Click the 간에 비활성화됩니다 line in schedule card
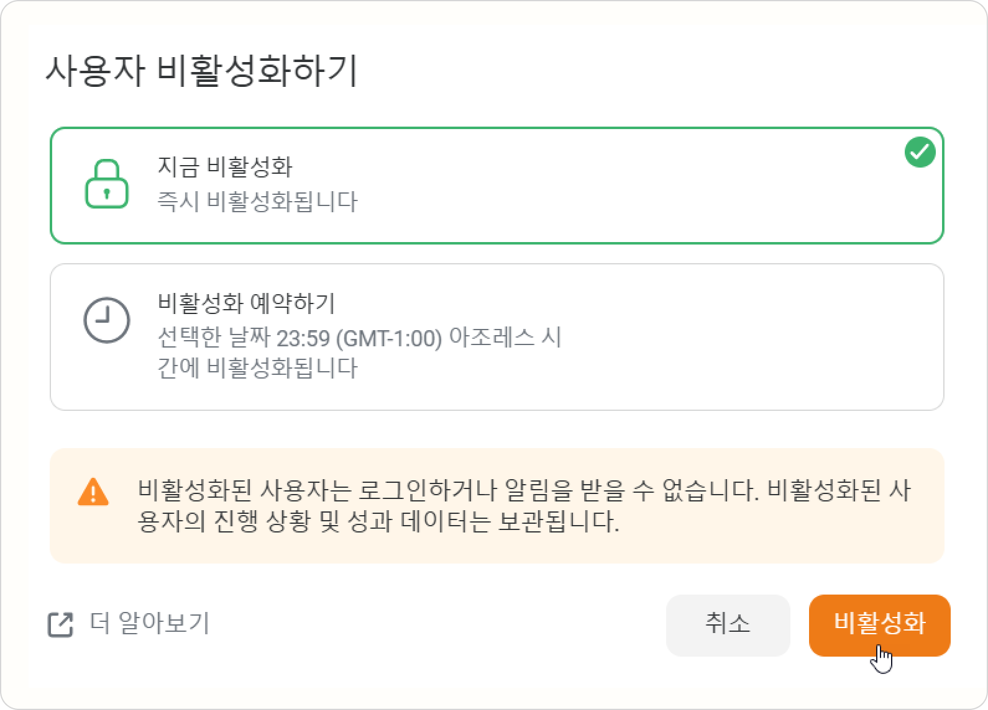 (x=258, y=368)
